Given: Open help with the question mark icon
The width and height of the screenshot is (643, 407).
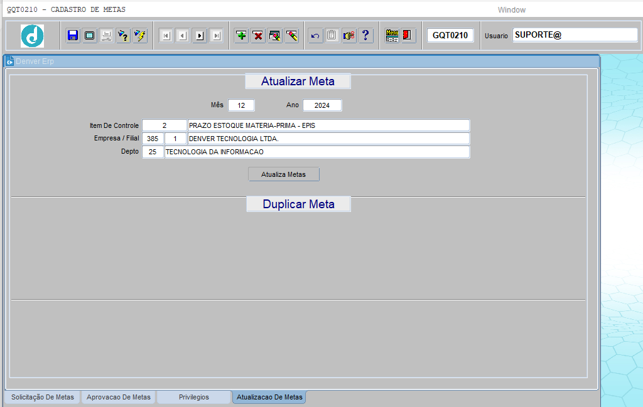Looking at the screenshot, I should tap(365, 36).
